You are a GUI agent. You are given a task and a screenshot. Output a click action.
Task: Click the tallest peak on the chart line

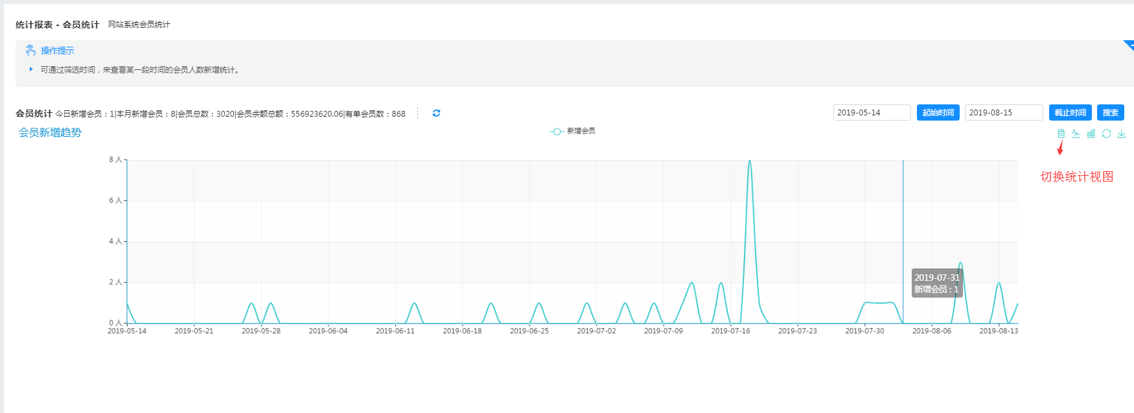click(x=750, y=161)
